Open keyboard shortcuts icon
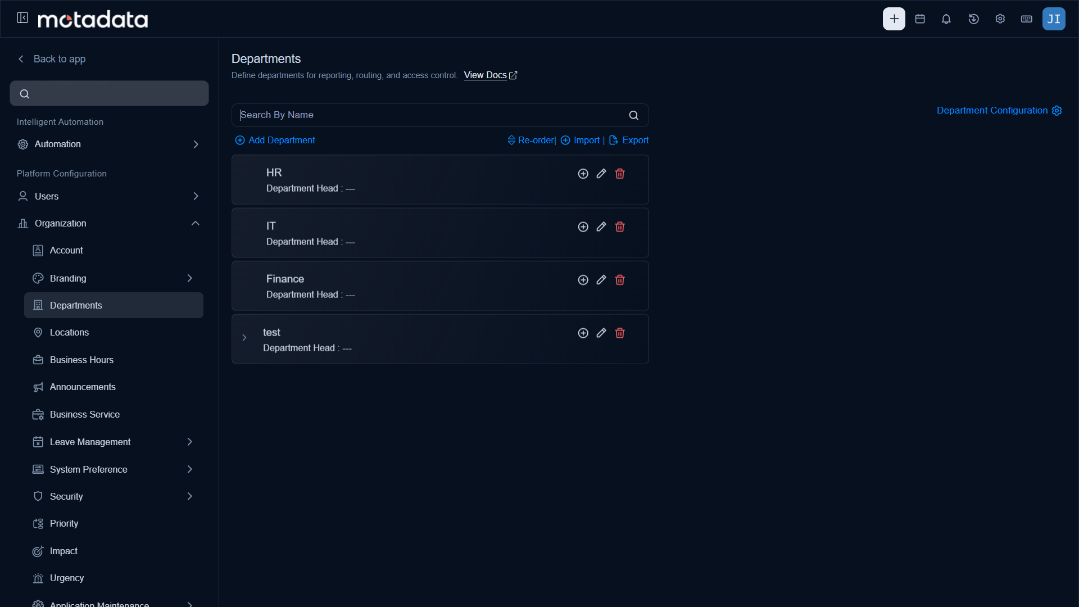This screenshot has height=607, width=1079. [x=1026, y=19]
